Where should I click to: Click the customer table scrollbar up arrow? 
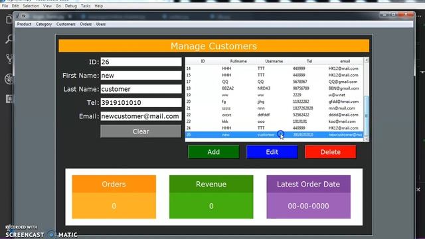(366, 60)
